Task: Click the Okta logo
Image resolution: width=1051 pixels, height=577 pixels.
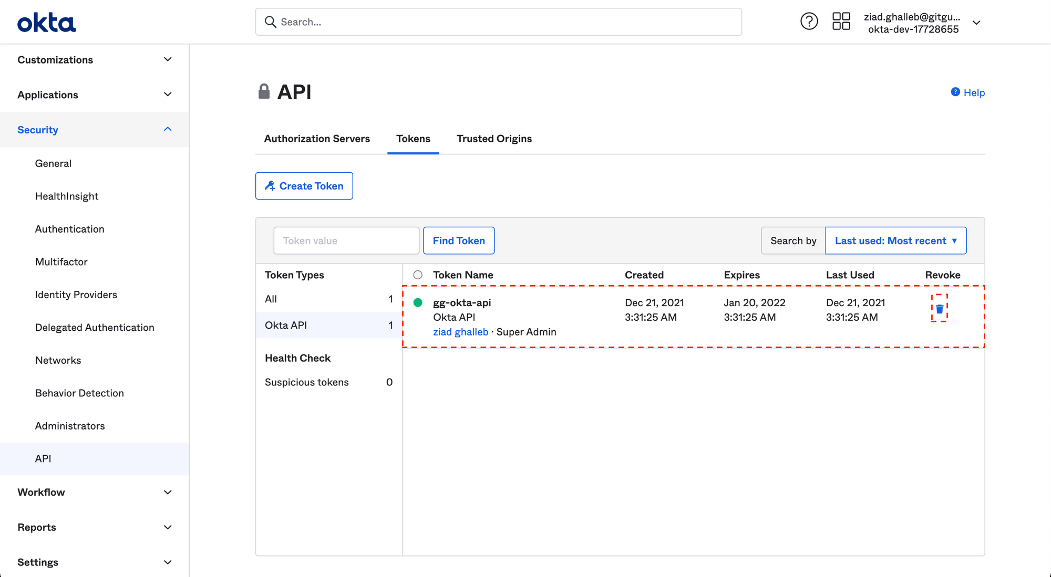Action: (x=46, y=22)
